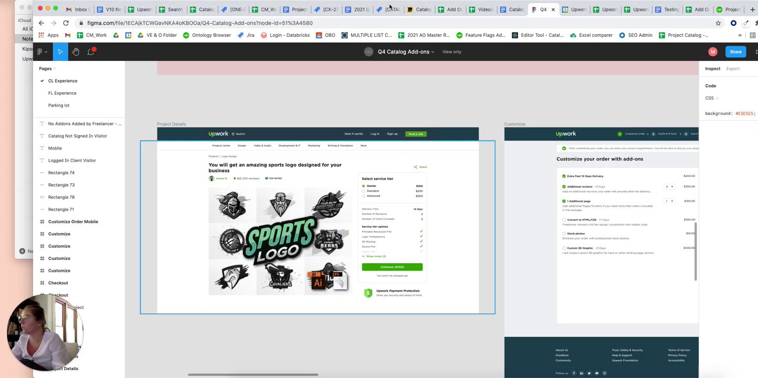Click the horizontal canvas scrollbar
758x378 pixels.
(253, 375)
